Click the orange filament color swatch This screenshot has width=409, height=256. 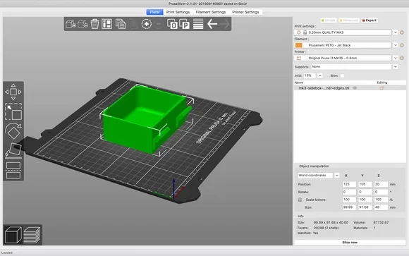coord(299,45)
